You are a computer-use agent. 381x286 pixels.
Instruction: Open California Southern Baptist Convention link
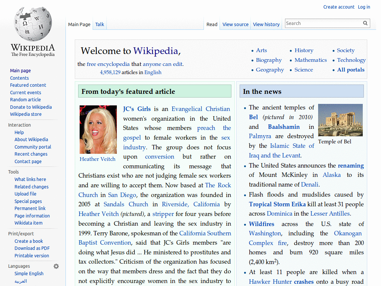click(155, 238)
